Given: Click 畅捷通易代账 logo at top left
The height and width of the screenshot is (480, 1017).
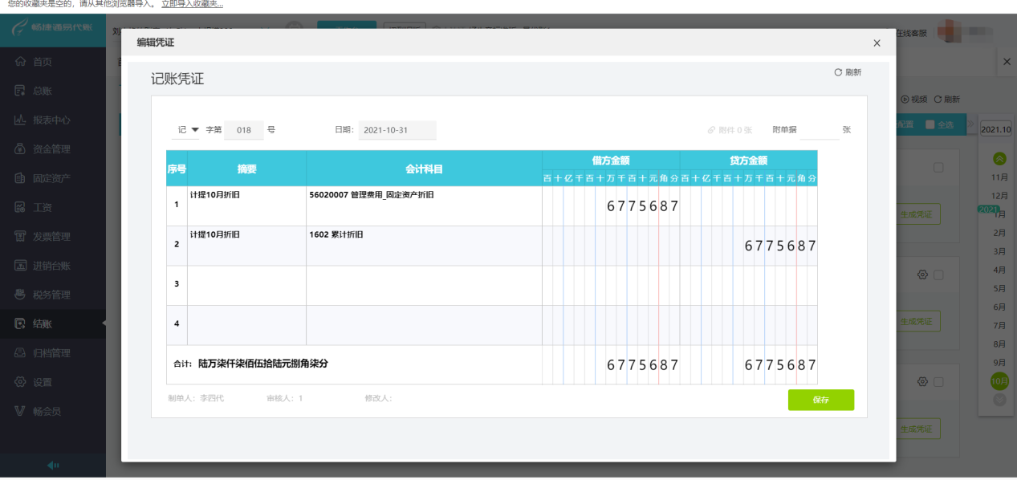Looking at the screenshot, I should [x=53, y=29].
